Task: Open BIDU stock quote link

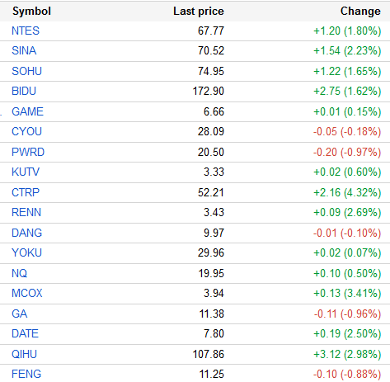Action: click(x=24, y=91)
